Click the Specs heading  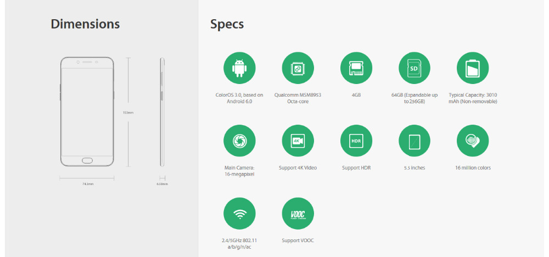click(227, 24)
